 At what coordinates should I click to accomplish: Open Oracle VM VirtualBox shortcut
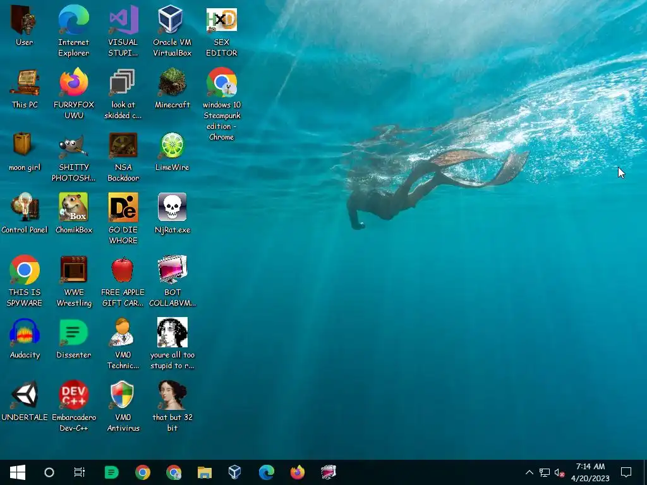(x=172, y=30)
